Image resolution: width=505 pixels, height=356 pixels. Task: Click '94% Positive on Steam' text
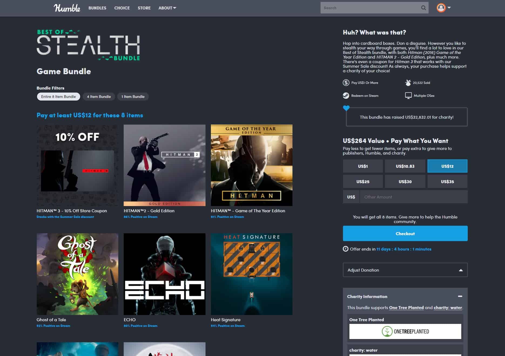(x=228, y=326)
